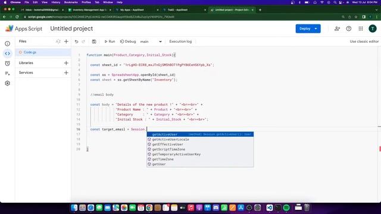Select the Code.gs file
Screen dimensions: 381x214
coord(43,52)
